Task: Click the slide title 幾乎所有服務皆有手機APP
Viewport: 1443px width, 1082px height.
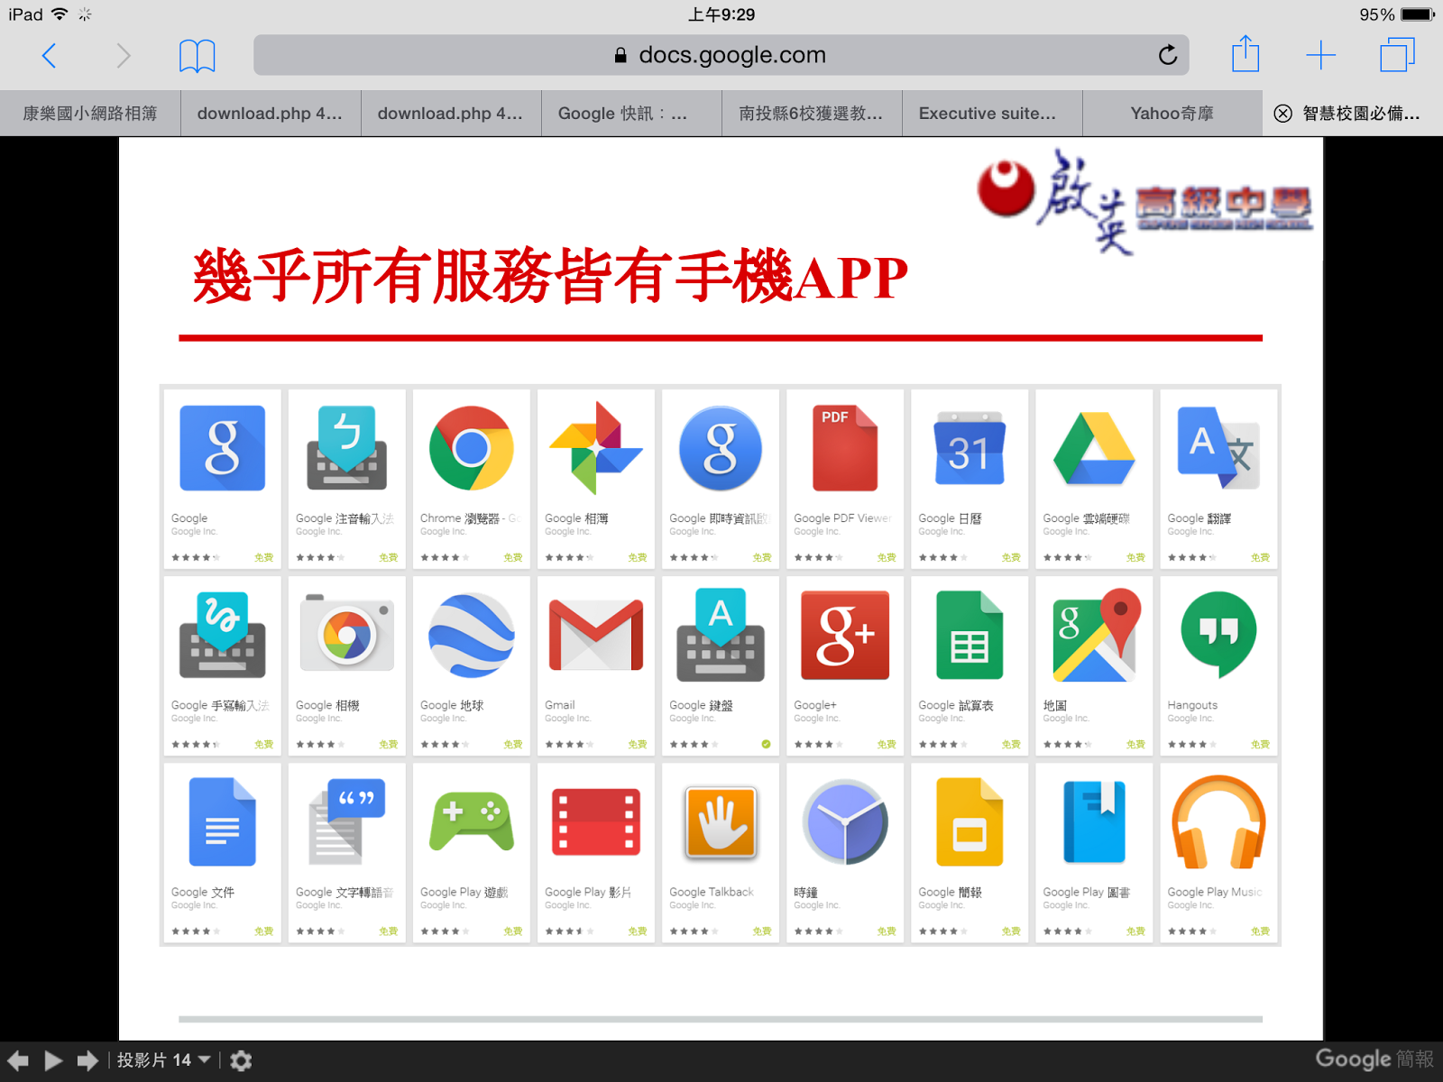Action: (x=550, y=277)
